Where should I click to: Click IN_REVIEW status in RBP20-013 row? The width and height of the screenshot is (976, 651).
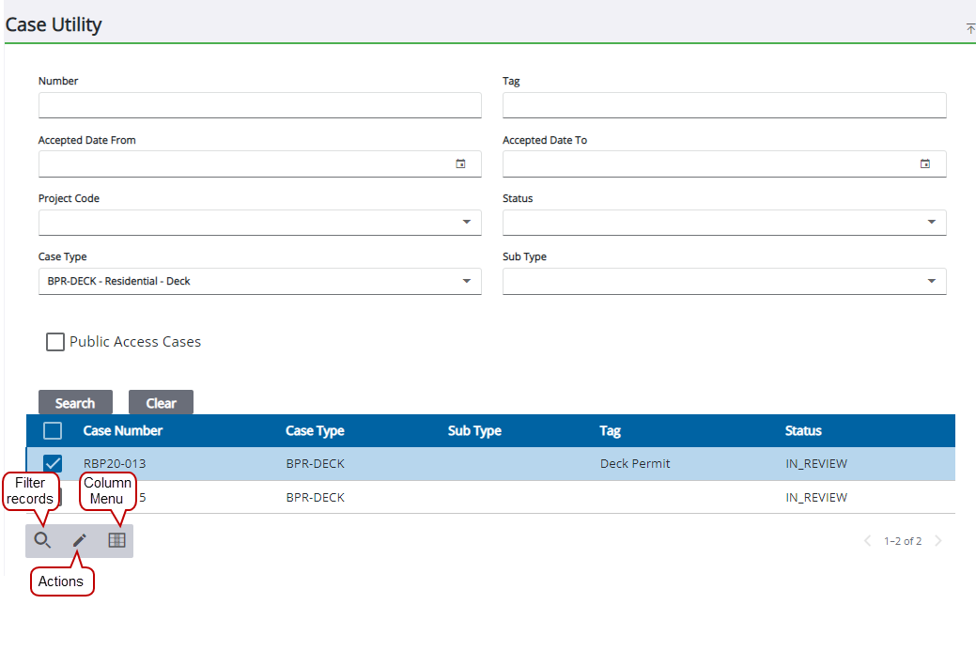pos(816,464)
